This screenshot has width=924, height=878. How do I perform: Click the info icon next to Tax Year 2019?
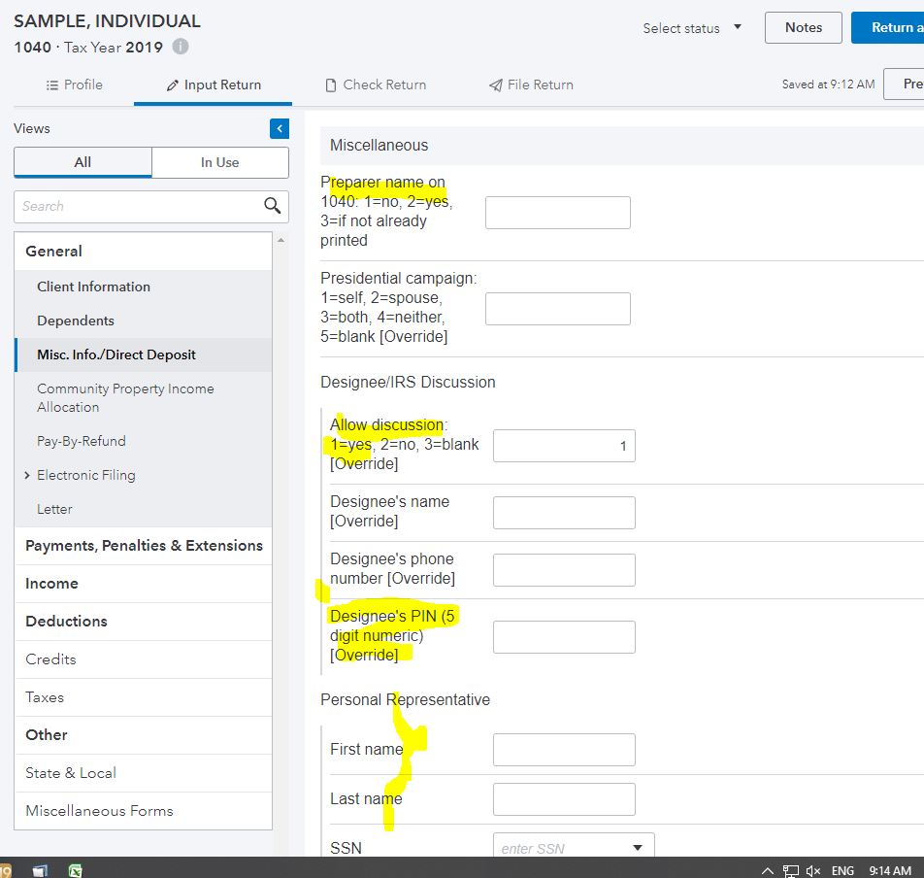pyautogui.click(x=181, y=47)
